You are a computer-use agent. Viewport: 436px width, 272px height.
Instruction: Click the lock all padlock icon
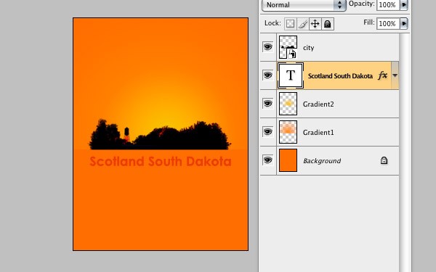pos(328,24)
